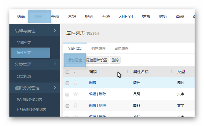Click the 属性名称 column resize handle
Screen dimensions: 204x126
click(x=172, y=72)
